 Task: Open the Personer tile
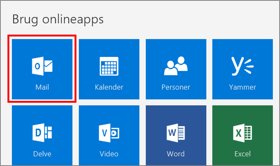tap(176, 69)
